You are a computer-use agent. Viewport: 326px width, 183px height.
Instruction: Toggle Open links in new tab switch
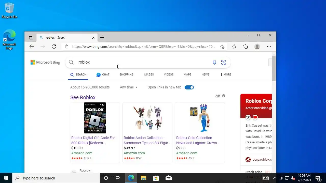pos(189,87)
